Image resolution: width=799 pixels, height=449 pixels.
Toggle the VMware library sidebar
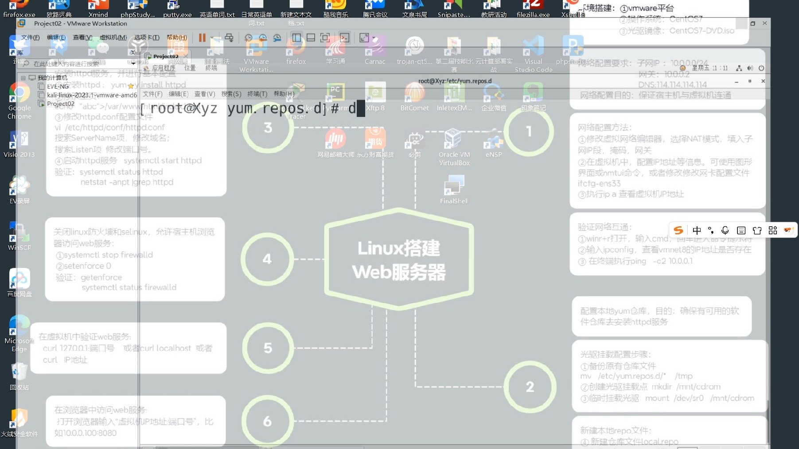pyautogui.click(x=296, y=38)
